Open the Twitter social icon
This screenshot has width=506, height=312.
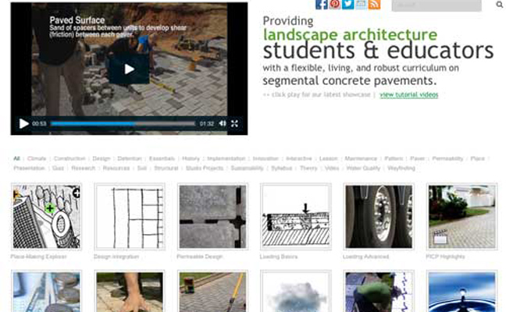point(348,4)
